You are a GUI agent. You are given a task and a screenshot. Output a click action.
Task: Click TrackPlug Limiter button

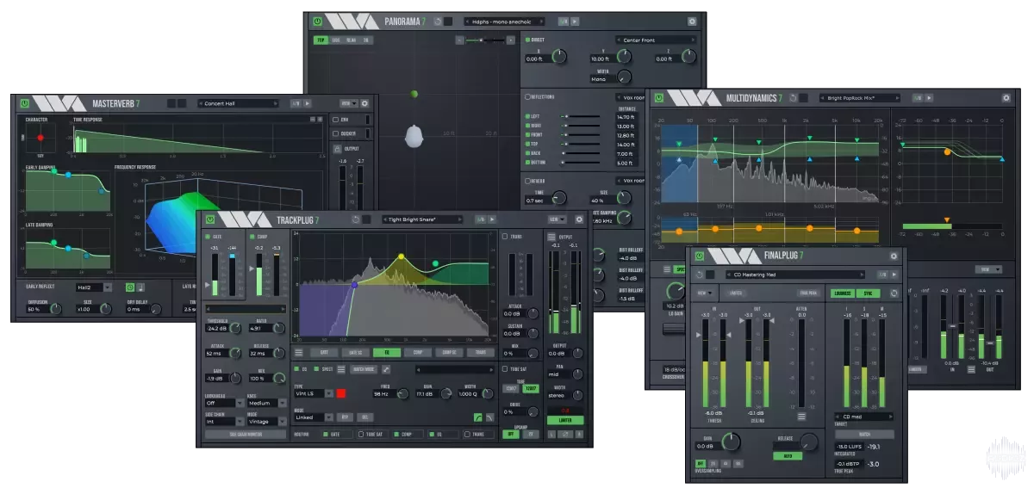564,420
